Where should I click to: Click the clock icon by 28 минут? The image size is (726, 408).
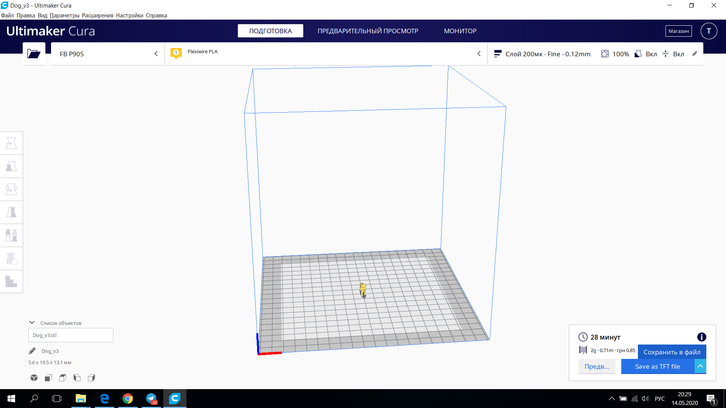point(583,337)
